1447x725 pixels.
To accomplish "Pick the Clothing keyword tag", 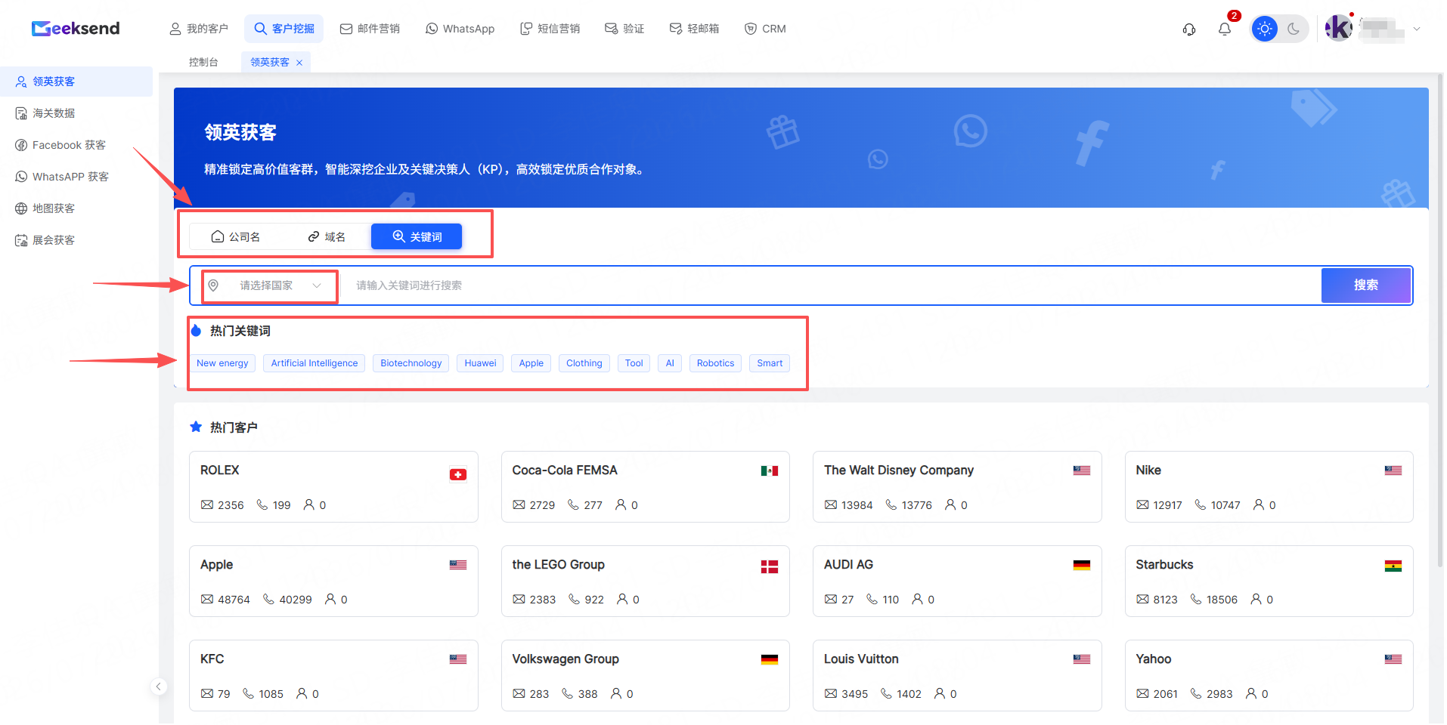I will 584,363.
